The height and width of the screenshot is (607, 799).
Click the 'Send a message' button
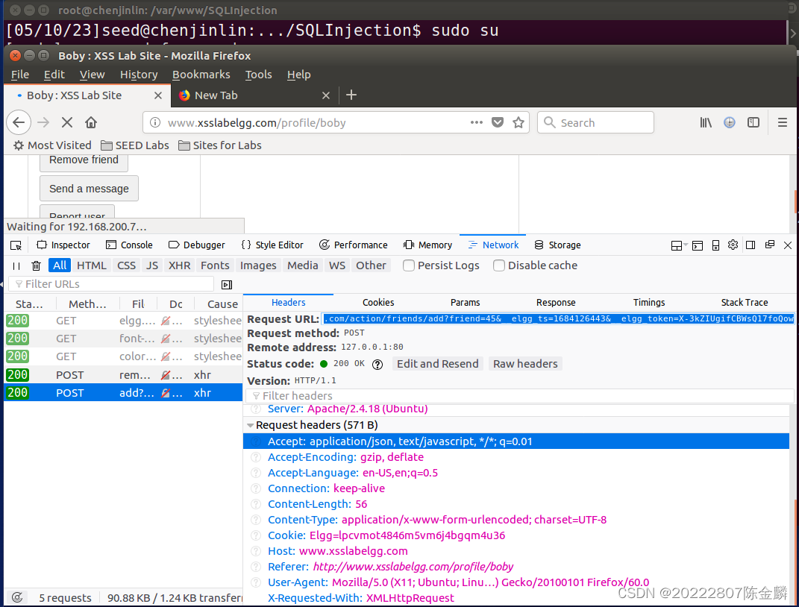(89, 189)
